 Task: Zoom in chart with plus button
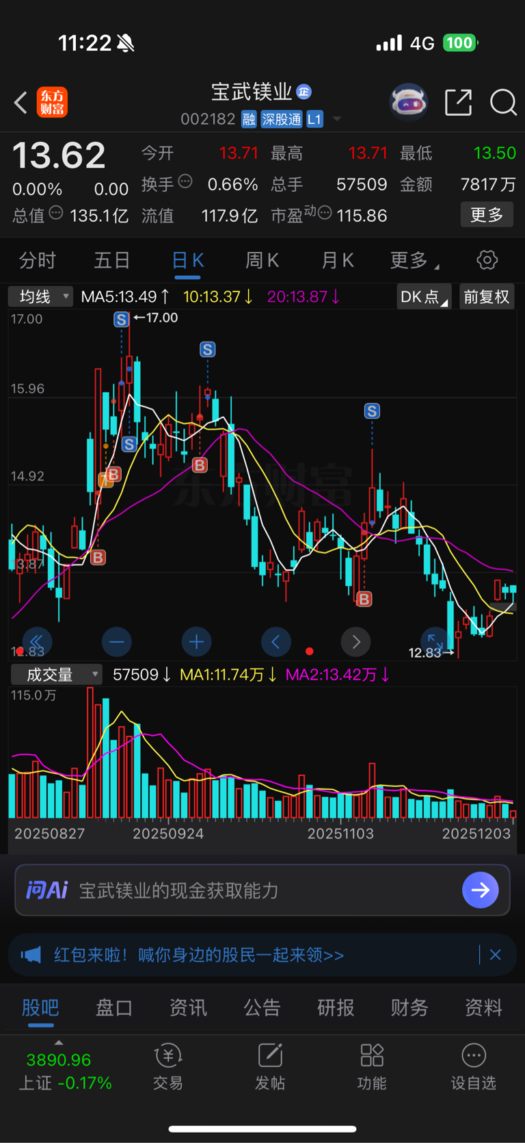tap(196, 641)
